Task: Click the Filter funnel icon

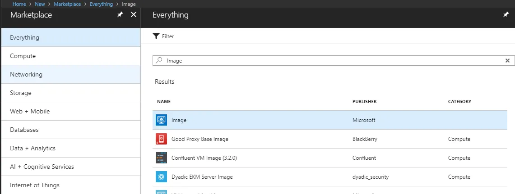Action: coord(156,36)
